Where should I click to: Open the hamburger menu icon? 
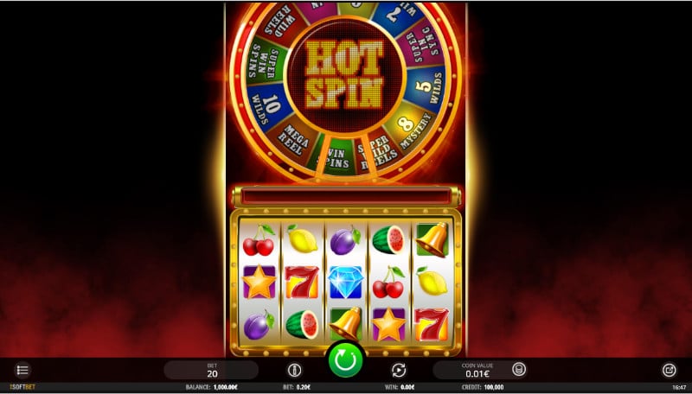[x=22, y=370]
